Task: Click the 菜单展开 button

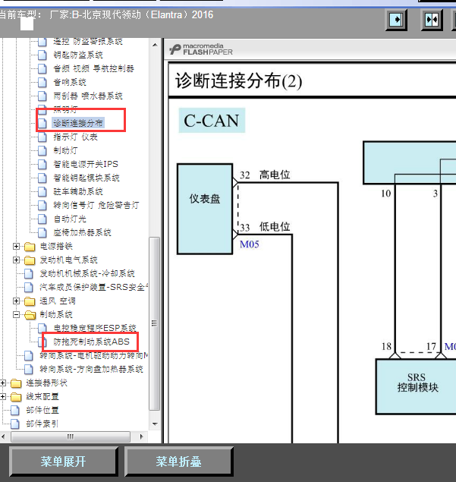Action: 63,462
